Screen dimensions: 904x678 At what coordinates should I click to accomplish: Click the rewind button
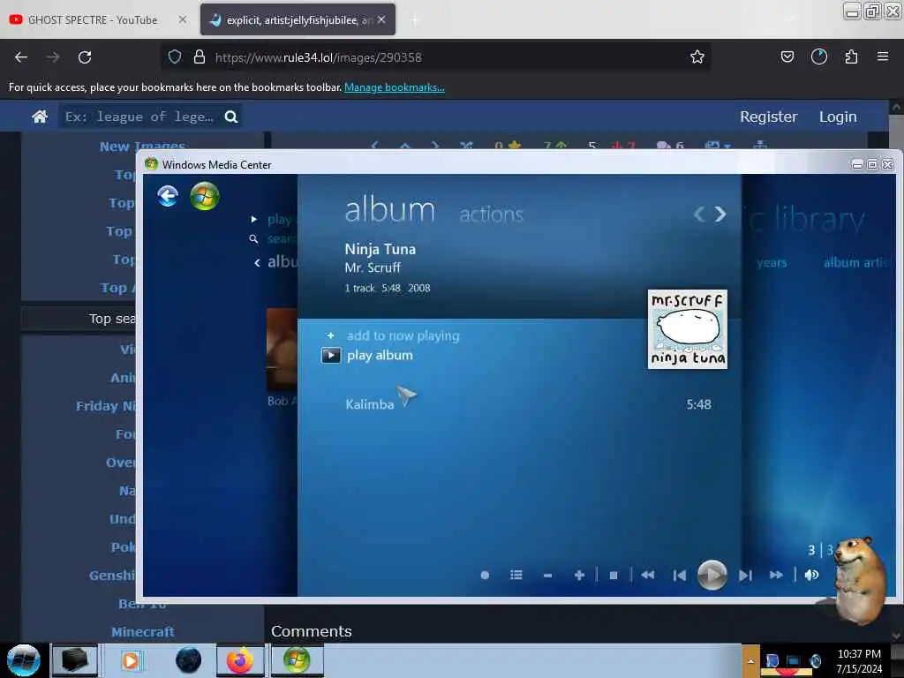(x=647, y=575)
